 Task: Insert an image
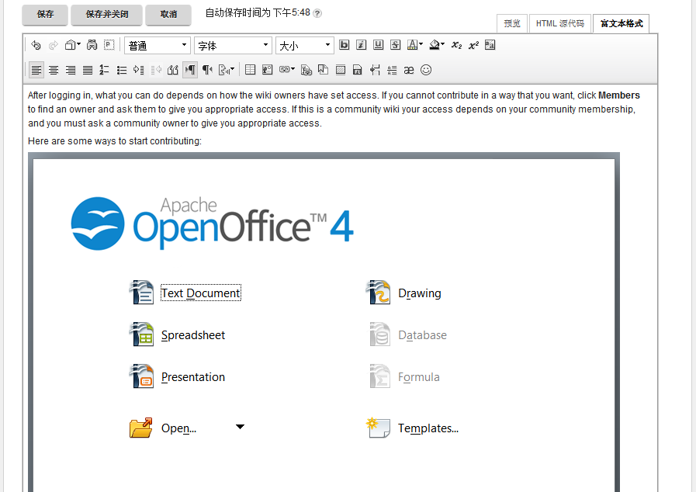[x=267, y=70]
